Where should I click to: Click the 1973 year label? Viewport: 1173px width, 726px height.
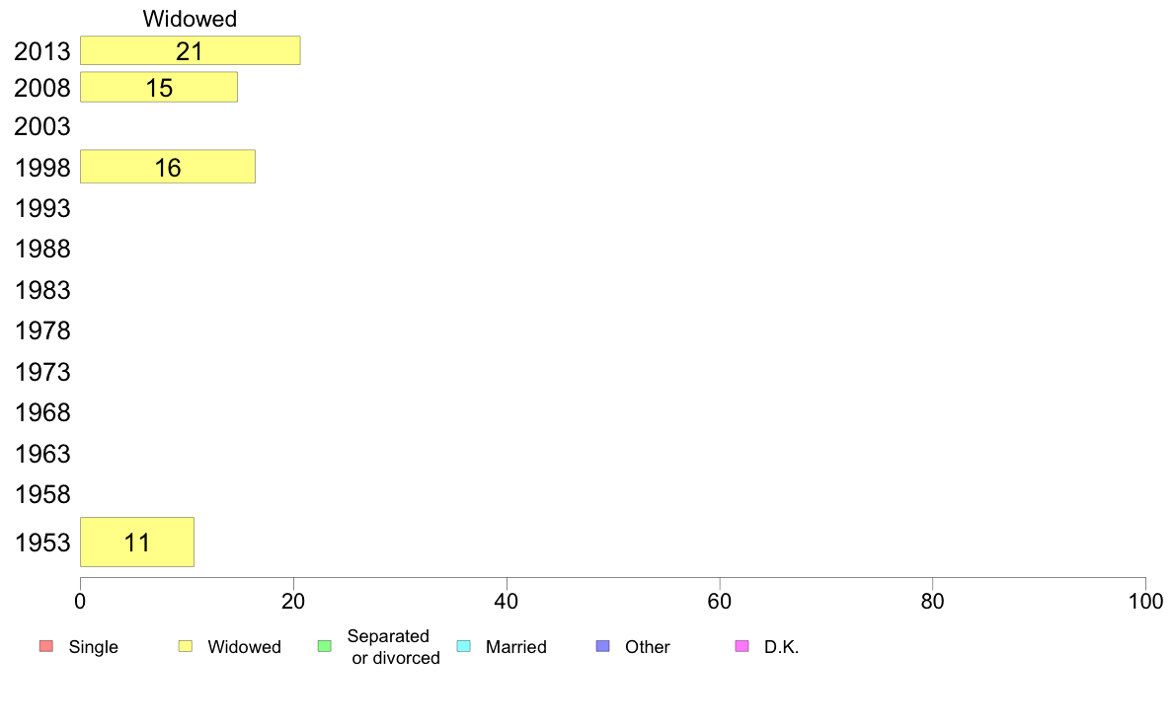(42, 372)
